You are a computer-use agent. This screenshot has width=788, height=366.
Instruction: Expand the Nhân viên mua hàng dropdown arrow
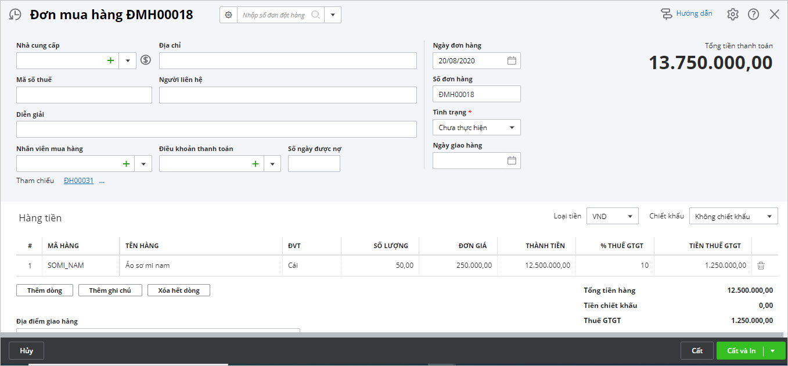pos(143,164)
